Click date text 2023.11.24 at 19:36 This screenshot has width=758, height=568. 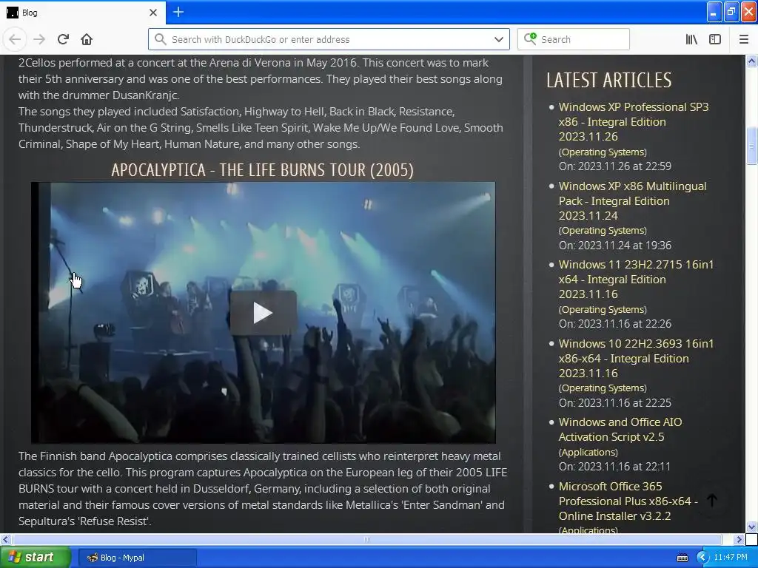pos(625,246)
